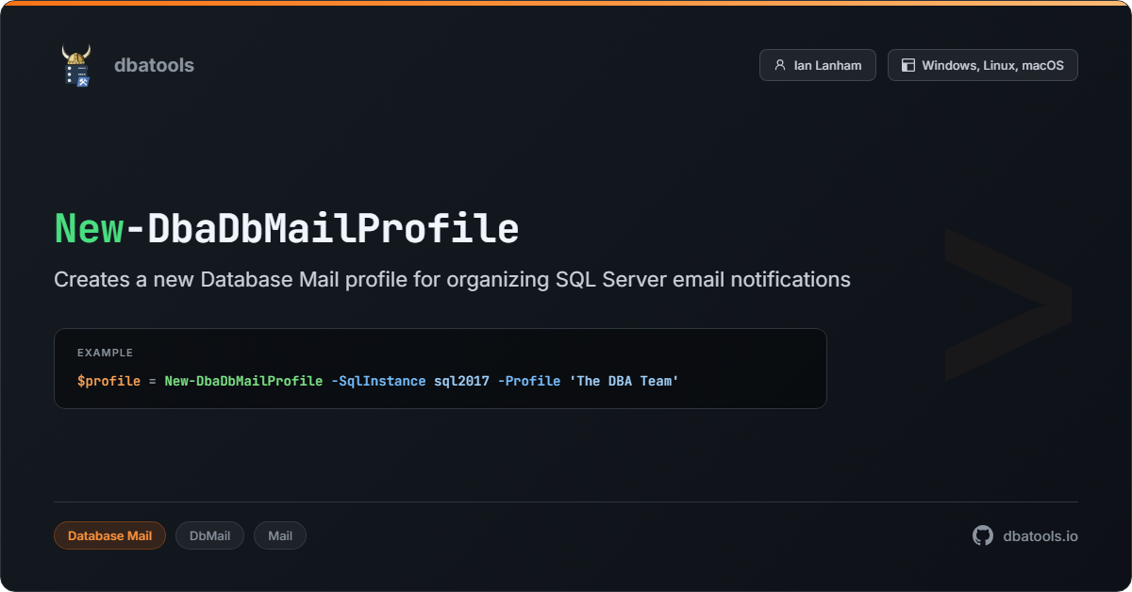Viewport: 1132px width, 592px height.
Task: Click the New-DbaDbMailProfile heading
Action: pos(287,229)
